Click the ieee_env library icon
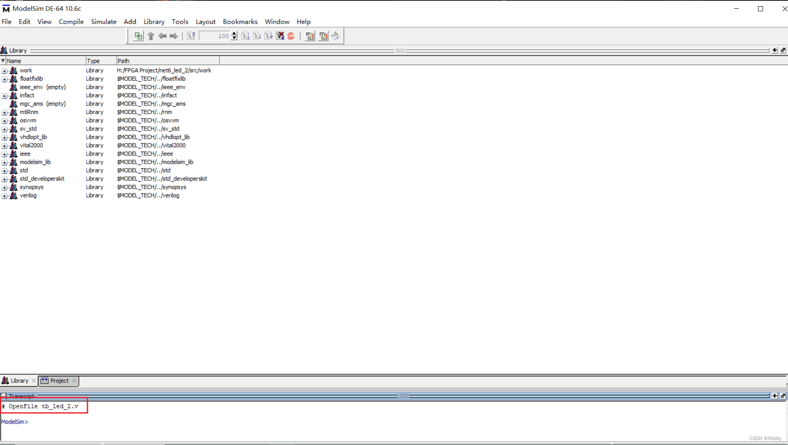Viewport: 788px width, 445px height. coord(13,87)
